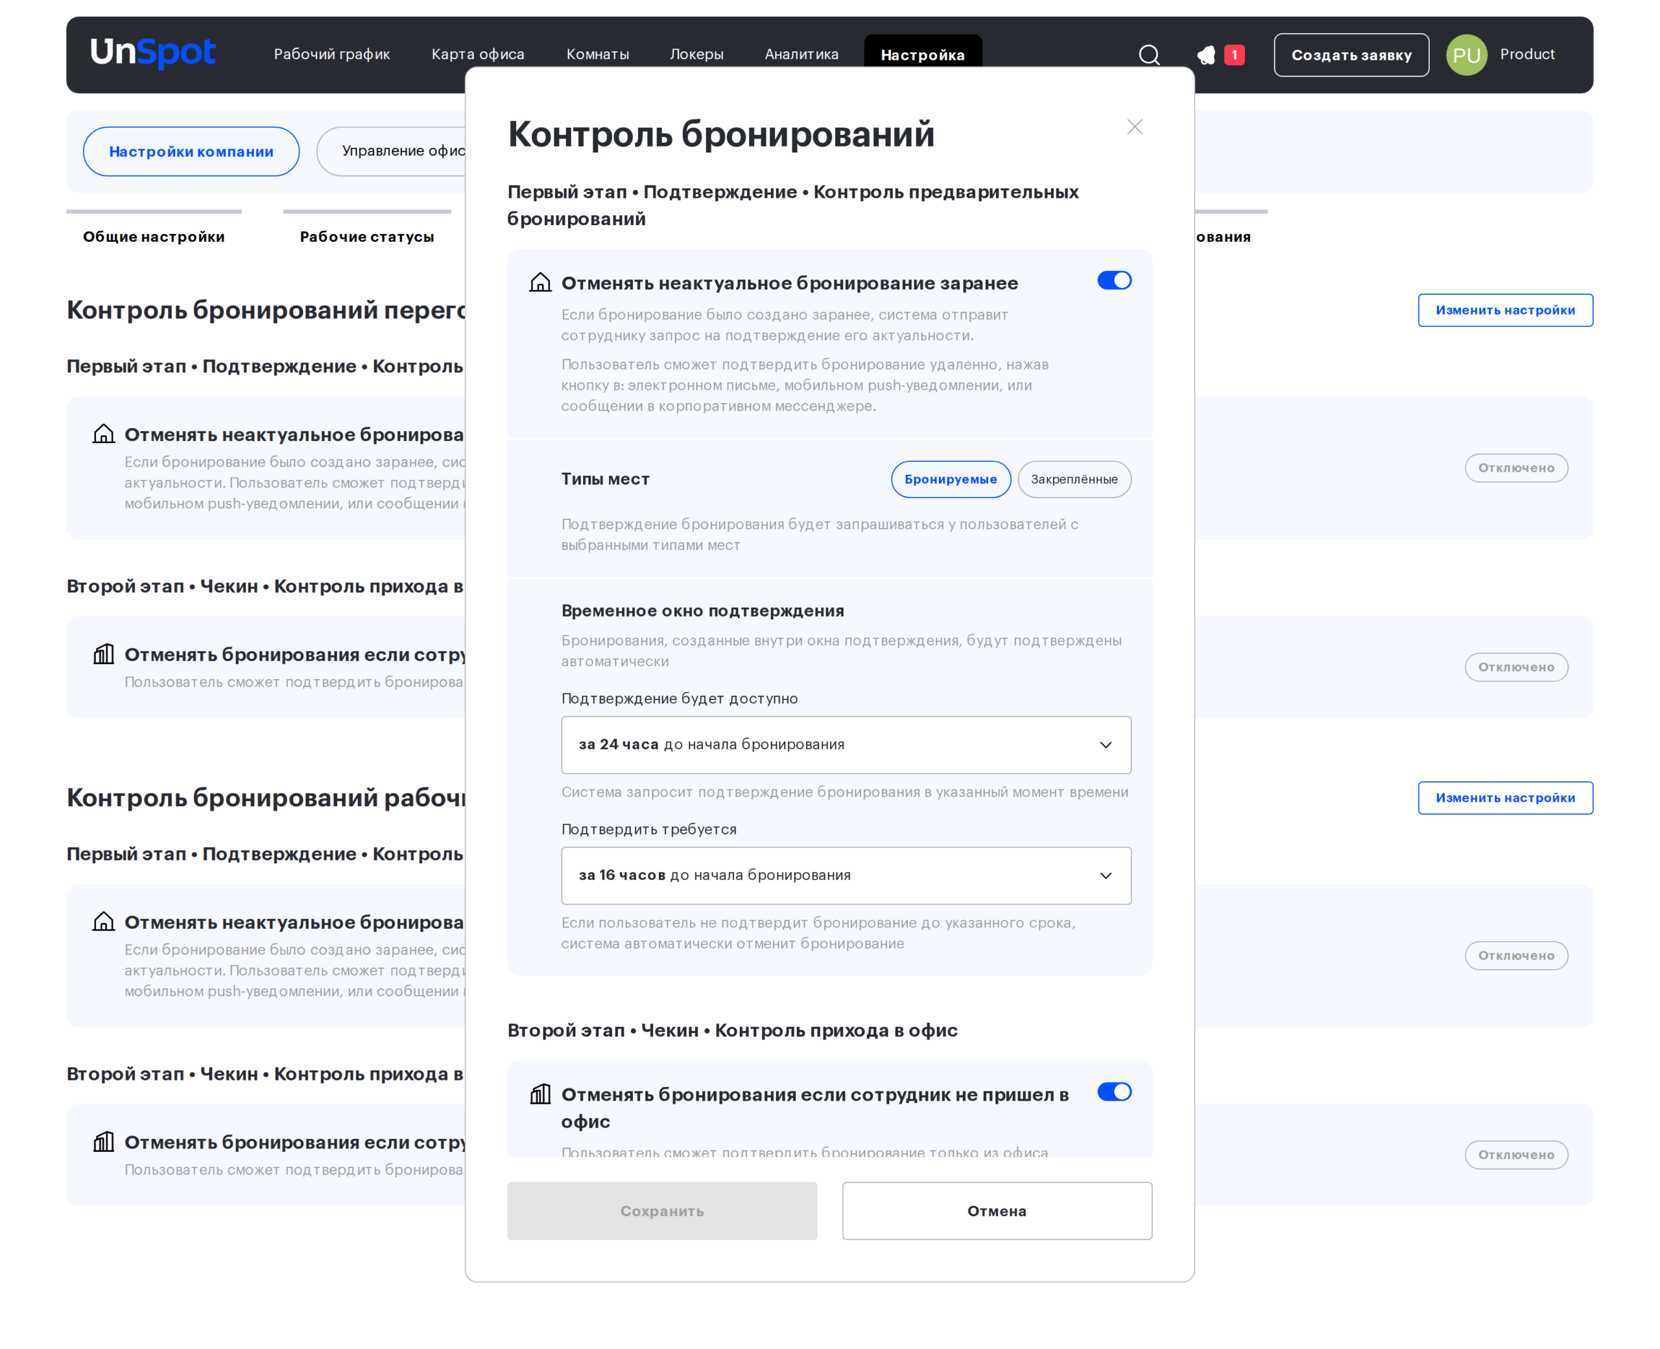Open the 'за 16 часов' deadline dropdown
The height and width of the screenshot is (1349, 1660).
click(846, 875)
